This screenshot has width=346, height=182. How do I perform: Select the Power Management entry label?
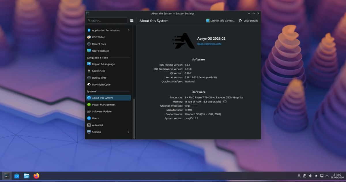click(104, 105)
